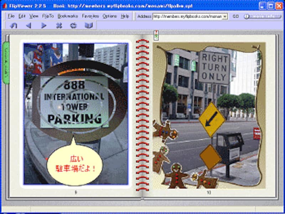Click the undo/return arrow toolbar icon
Image resolution: width=285 pixels, height=214 pixels.
click(x=14, y=25)
